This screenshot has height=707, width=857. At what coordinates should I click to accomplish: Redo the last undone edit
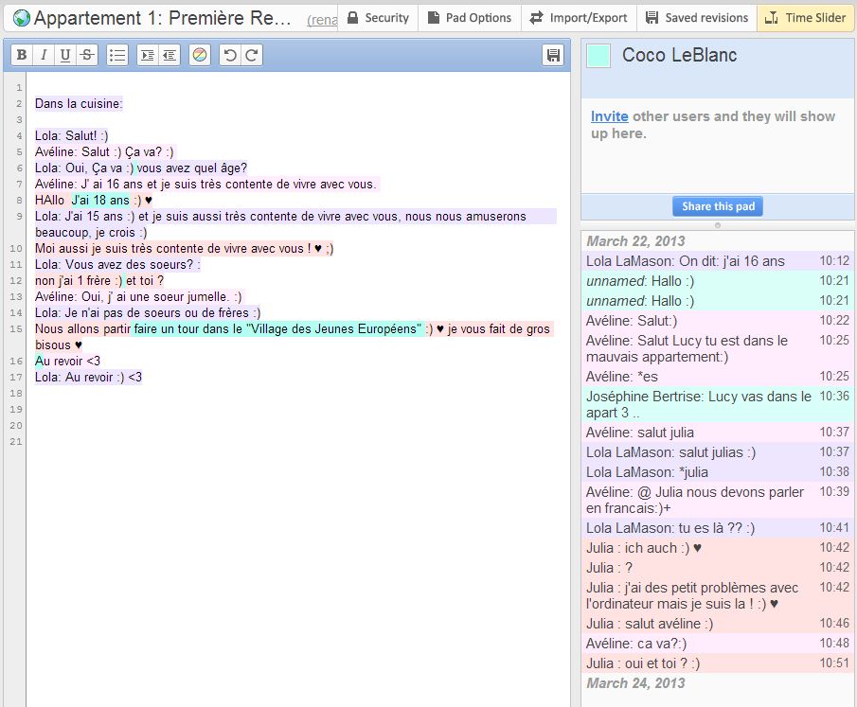point(252,56)
